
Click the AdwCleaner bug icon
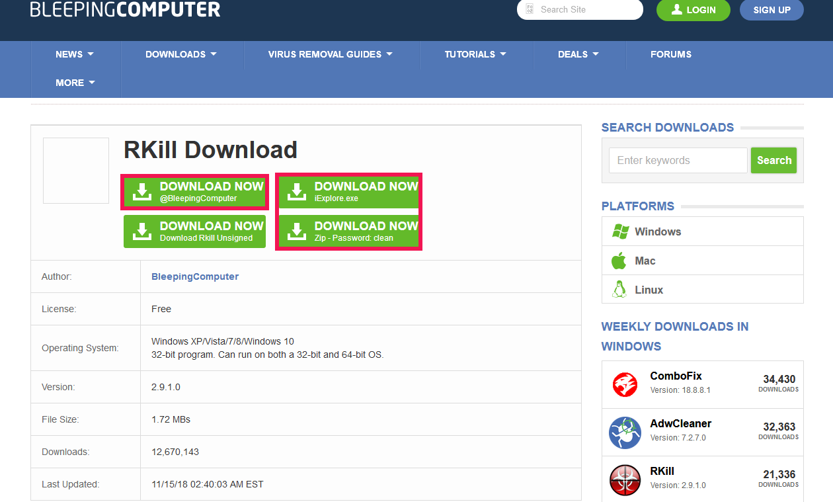(625, 433)
